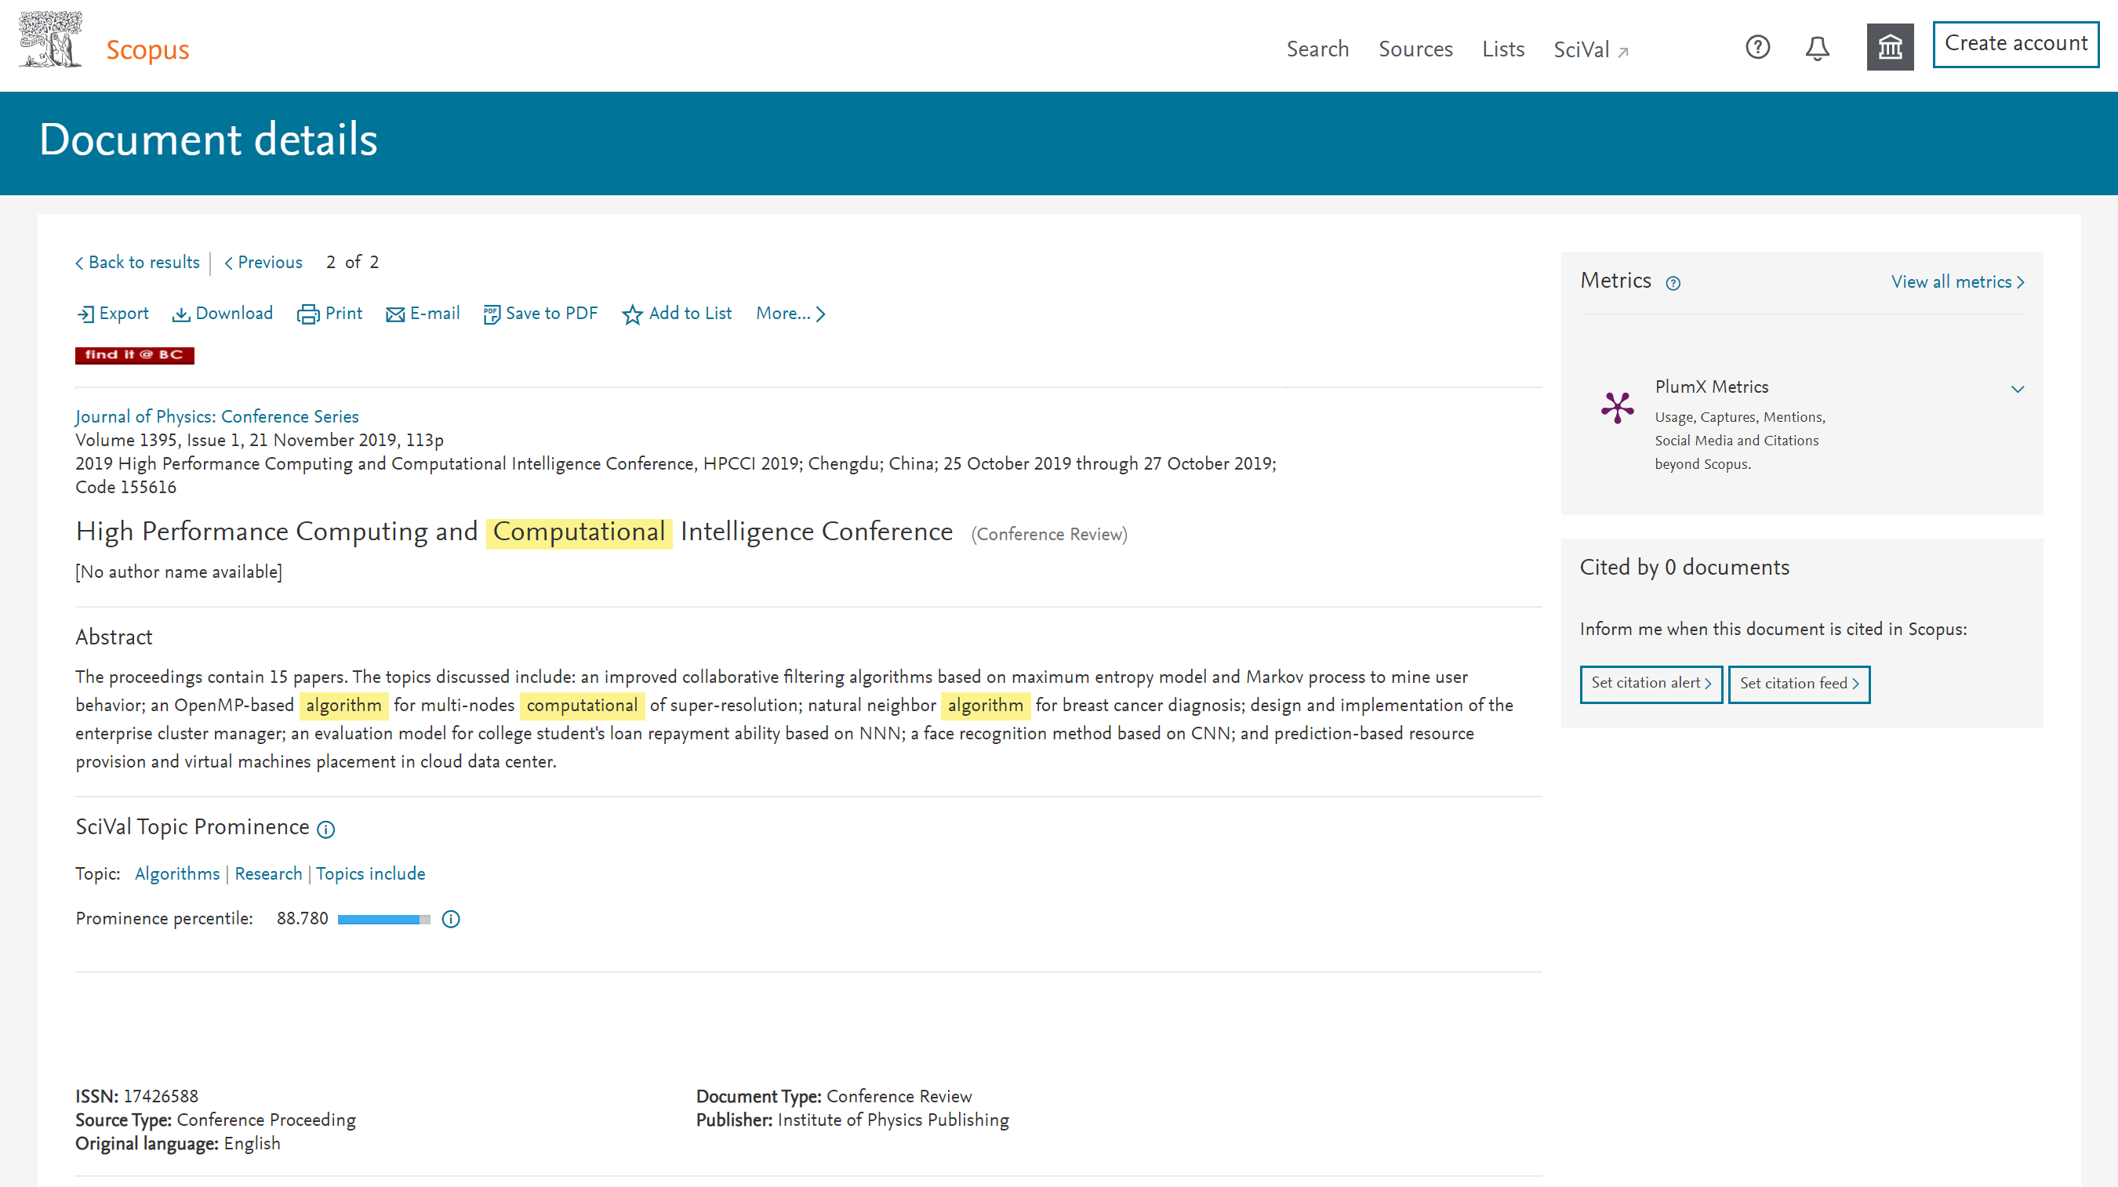
Task: Click info icon beside prominence percentile bar
Action: pyautogui.click(x=451, y=919)
